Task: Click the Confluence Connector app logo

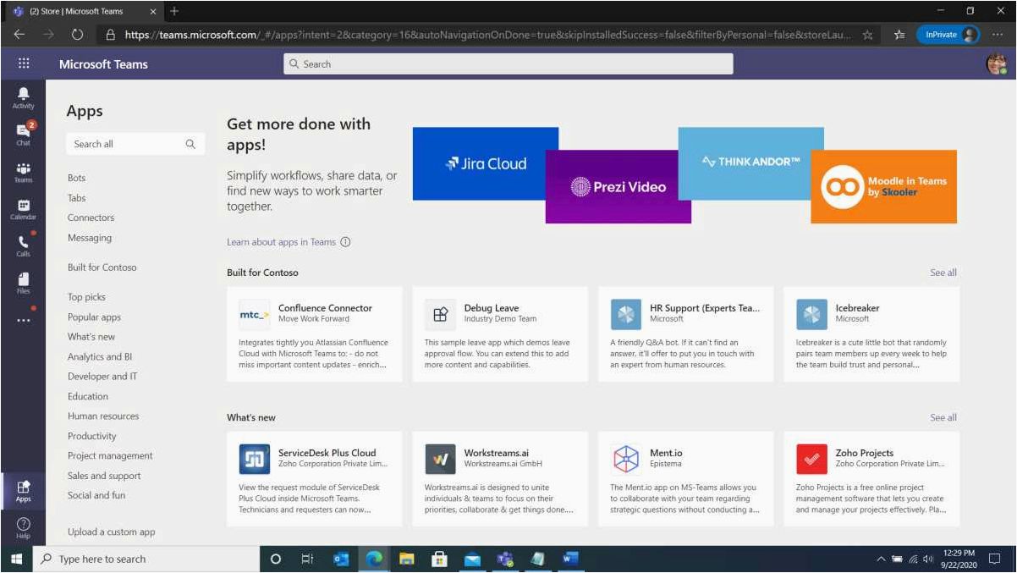Action: (255, 314)
